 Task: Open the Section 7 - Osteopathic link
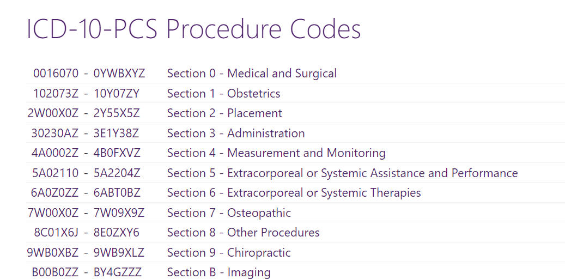click(229, 213)
